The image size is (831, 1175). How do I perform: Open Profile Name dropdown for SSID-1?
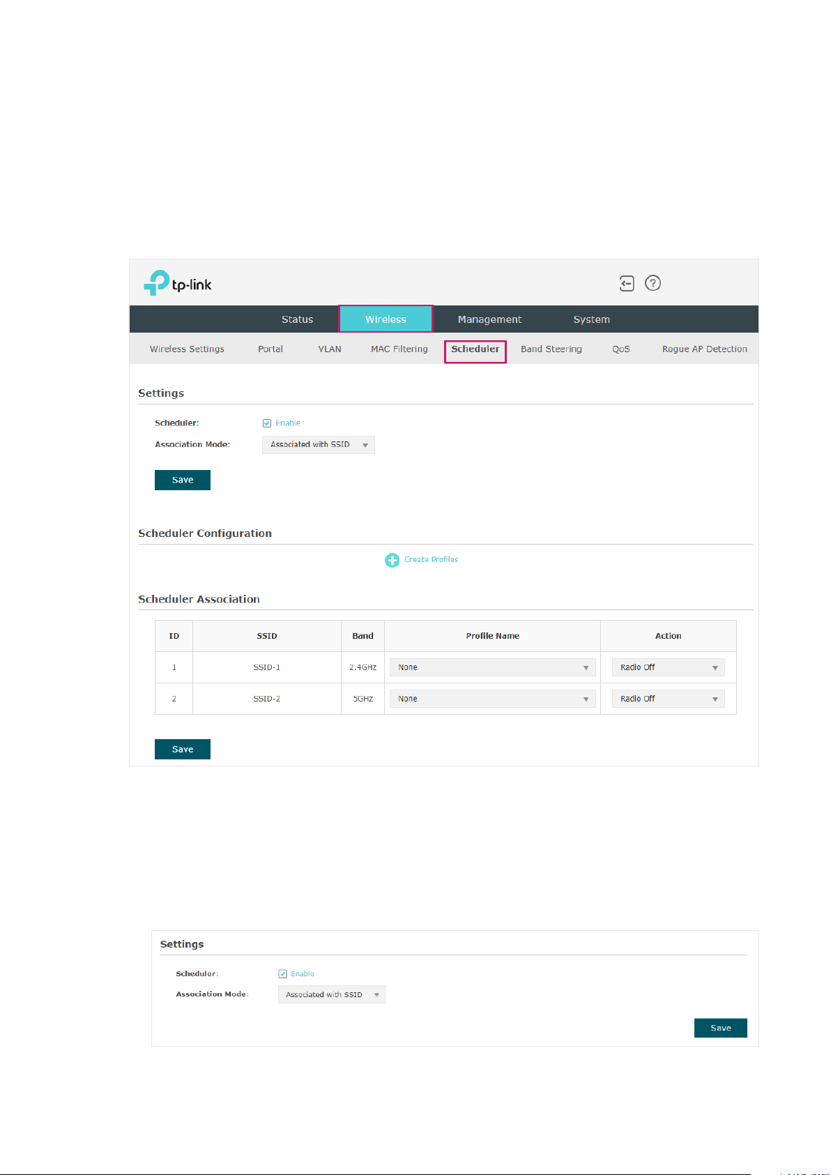point(492,667)
